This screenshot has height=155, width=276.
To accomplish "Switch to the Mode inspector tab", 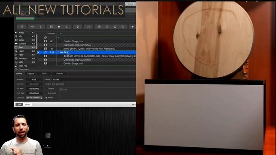I will (44, 74).
